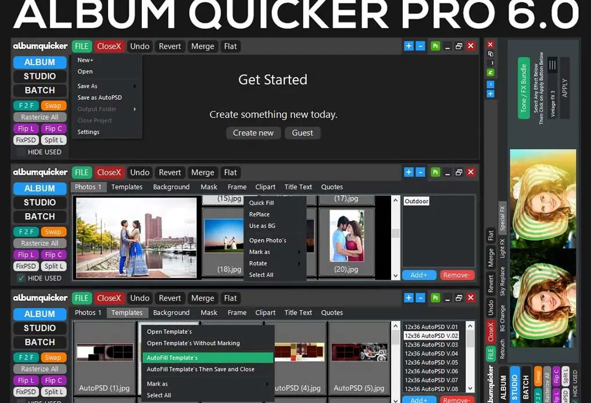Click FixPSD in Get Started window sidebar
This screenshot has height=403, width=591.
26,140
